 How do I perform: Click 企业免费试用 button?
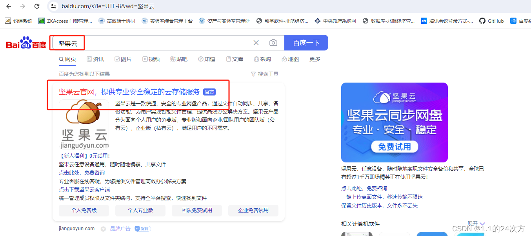pos(253,211)
